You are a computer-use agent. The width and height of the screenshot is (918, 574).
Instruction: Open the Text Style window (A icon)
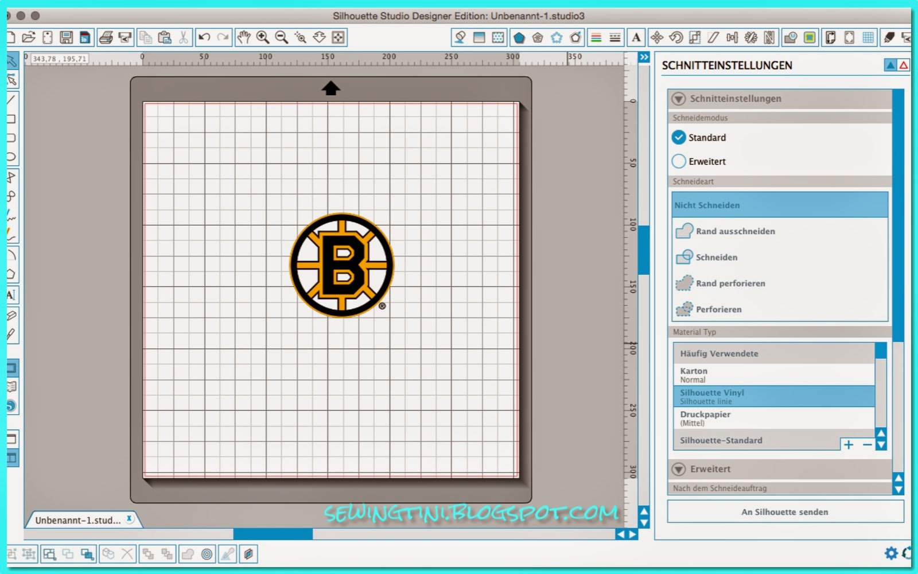pos(636,38)
